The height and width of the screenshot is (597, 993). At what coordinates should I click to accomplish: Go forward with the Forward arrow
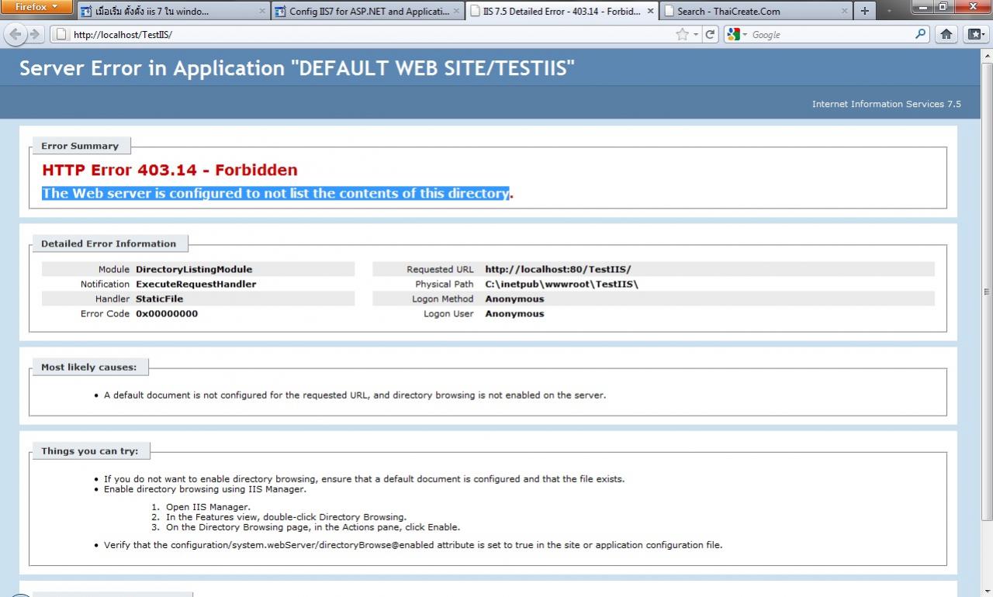pos(35,34)
